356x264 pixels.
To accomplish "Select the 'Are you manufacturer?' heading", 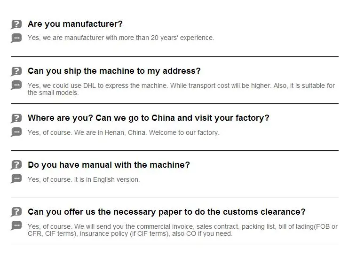I will 75,24.
